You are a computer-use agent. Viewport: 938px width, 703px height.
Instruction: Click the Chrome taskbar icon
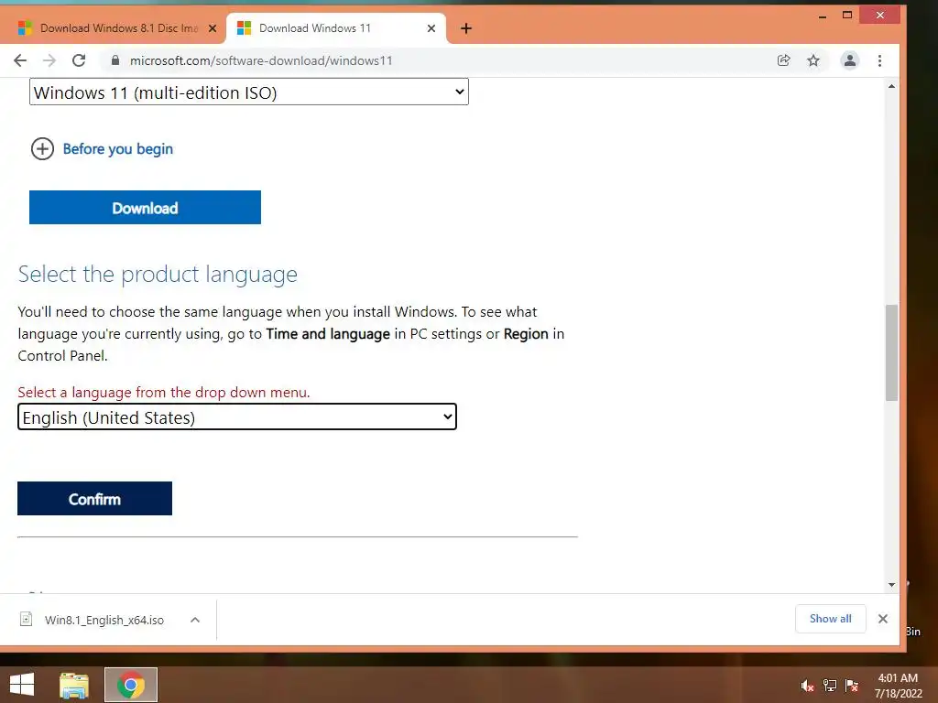click(131, 685)
